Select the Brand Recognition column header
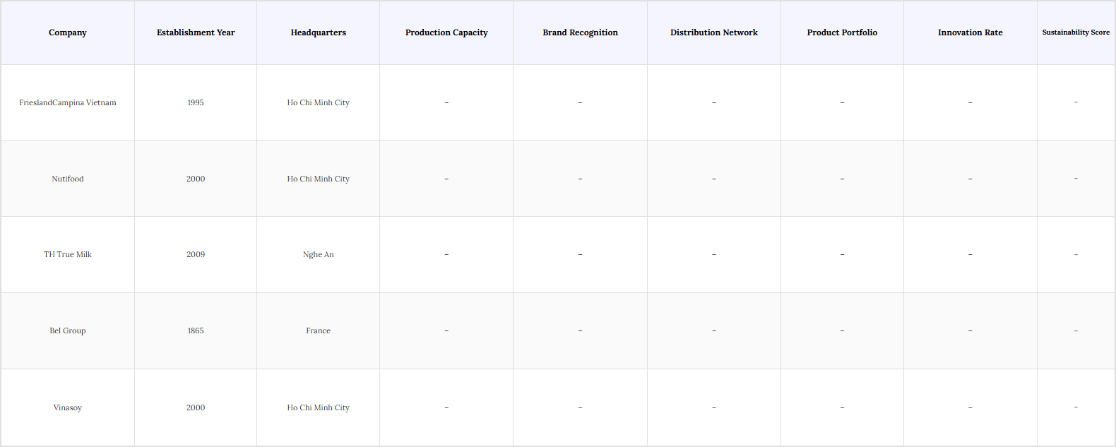1116x447 pixels. (580, 32)
